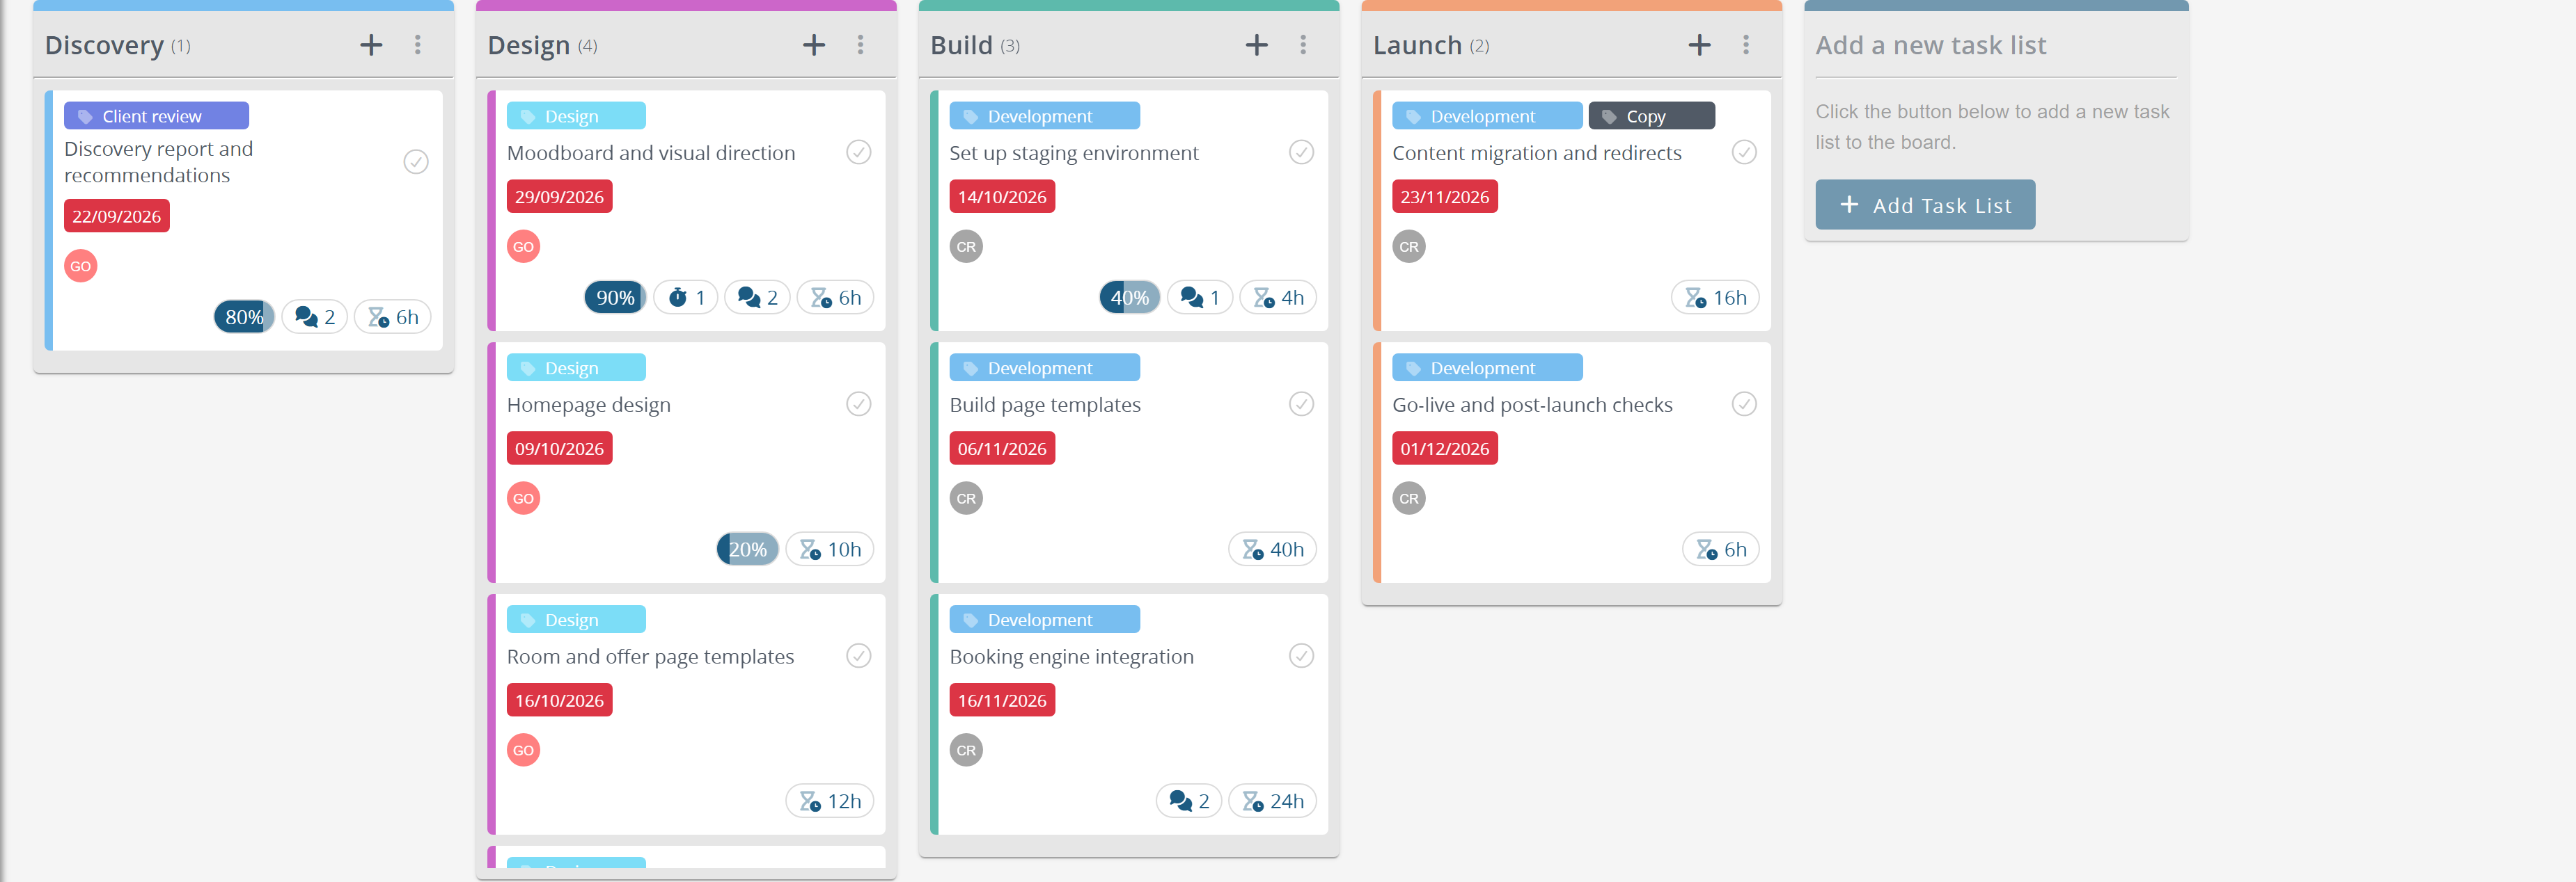Click 6h estimate on Go-live card
The height and width of the screenshot is (882, 2576).
point(1721,548)
